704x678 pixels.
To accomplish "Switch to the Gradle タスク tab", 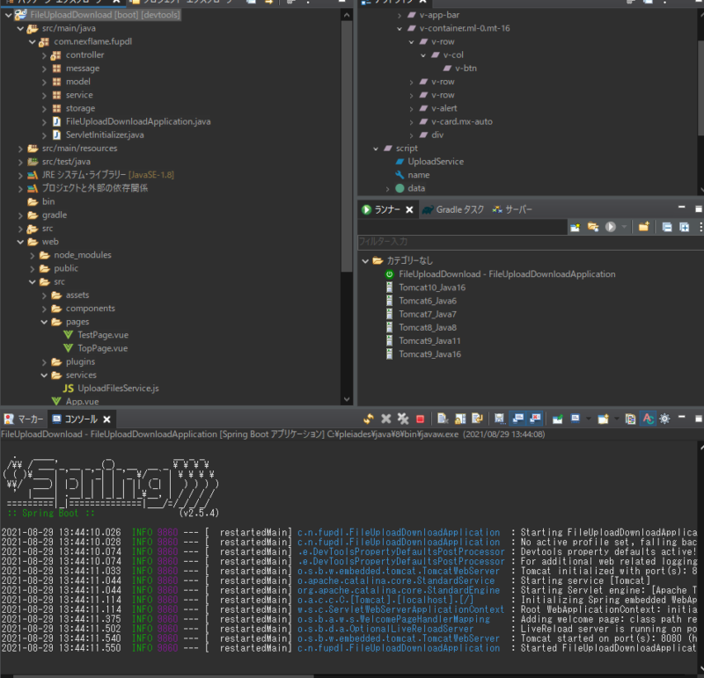I will coord(459,209).
